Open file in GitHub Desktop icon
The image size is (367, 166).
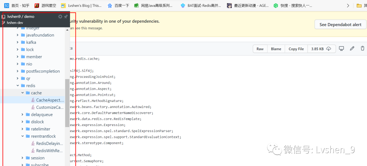[x=342, y=48]
